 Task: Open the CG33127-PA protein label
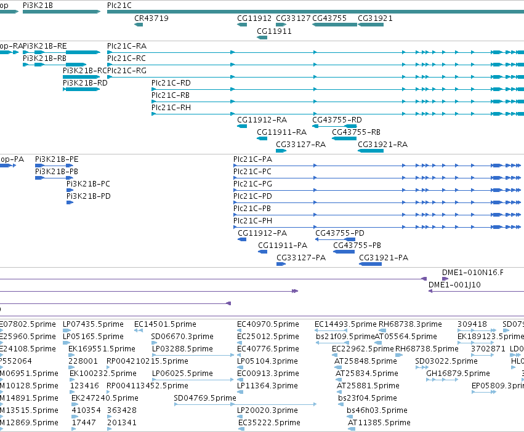[x=301, y=258]
